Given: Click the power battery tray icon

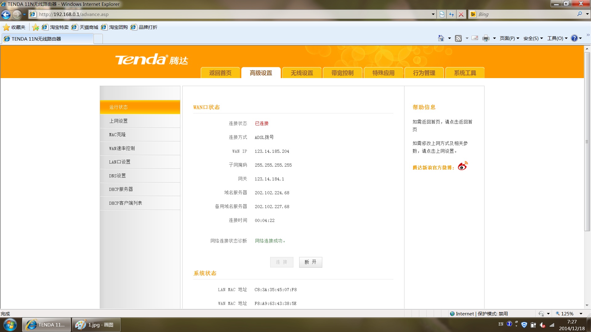Looking at the screenshot, I should (x=533, y=325).
